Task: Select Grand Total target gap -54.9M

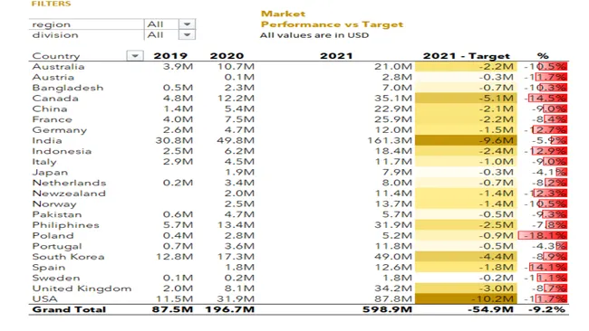Action: [x=490, y=309]
